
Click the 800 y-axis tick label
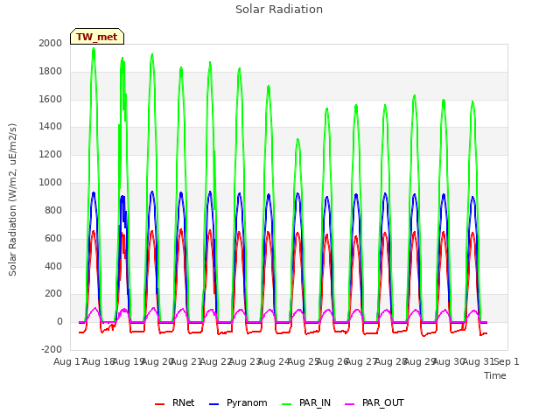click(53, 210)
